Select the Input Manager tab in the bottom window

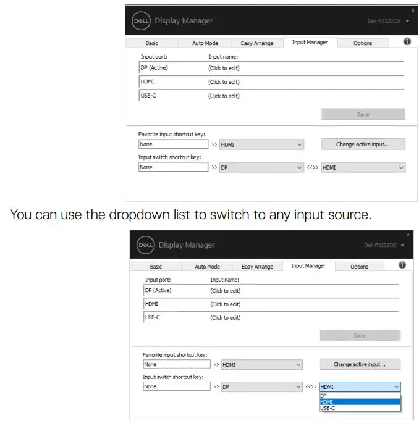(x=308, y=266)
